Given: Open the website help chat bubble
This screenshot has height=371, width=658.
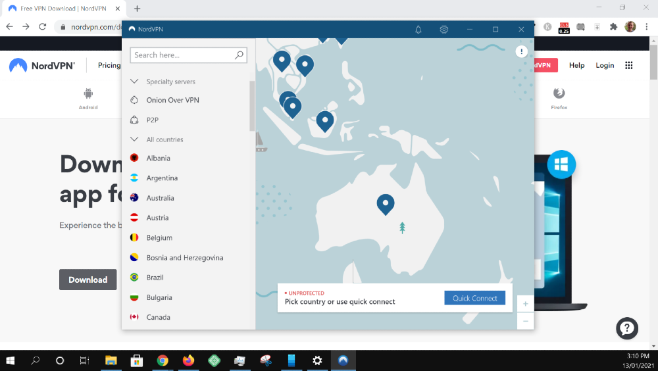Looking at the screenshot, I should 627,328.
